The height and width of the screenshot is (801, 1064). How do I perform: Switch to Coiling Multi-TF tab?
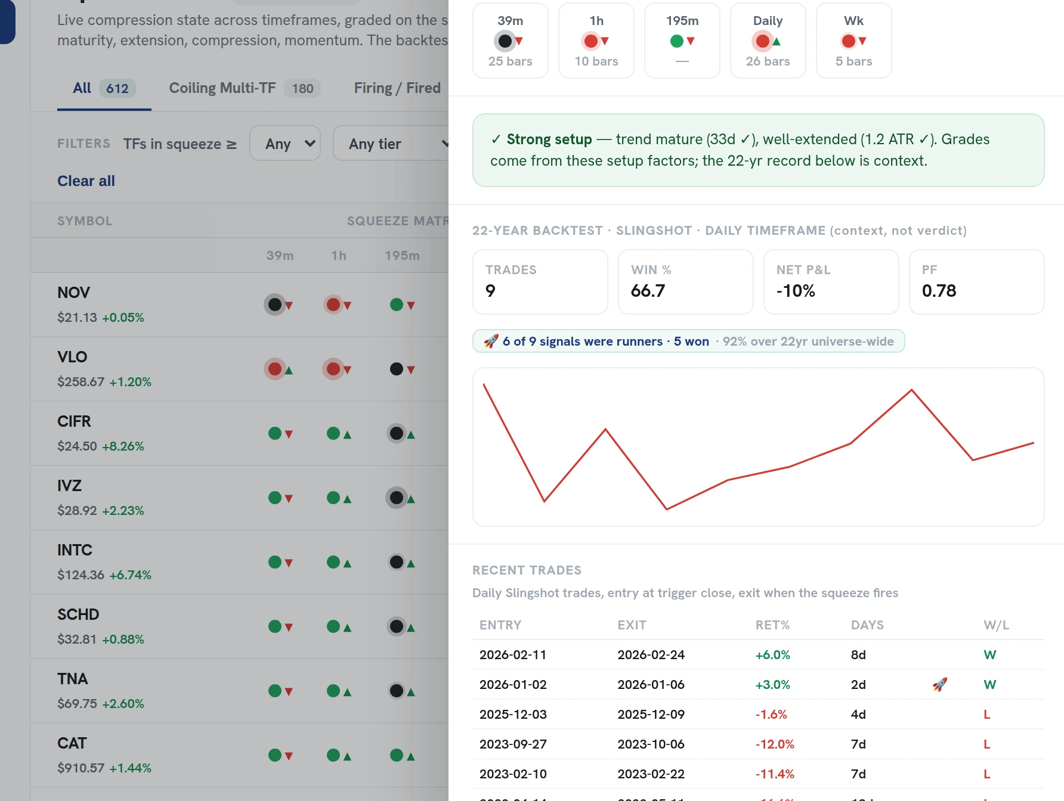click(245, 88)
